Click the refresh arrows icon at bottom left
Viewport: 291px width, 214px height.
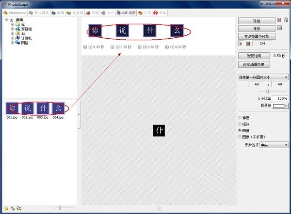pos(13,209)
